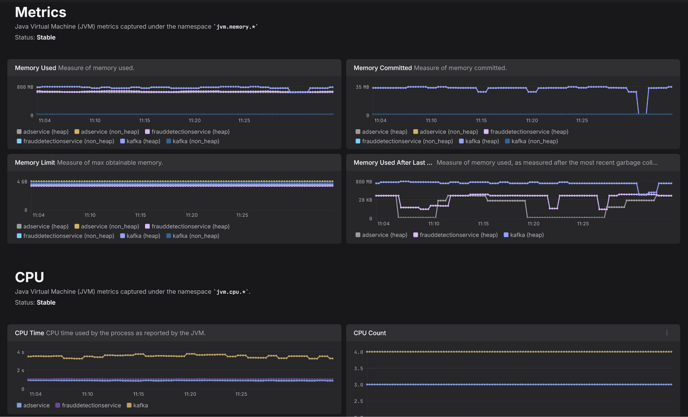Toggle frauddetectionservice (non_heap) in Memory Committed legend
The image size is (688, 417).
[x=404, y=141]
